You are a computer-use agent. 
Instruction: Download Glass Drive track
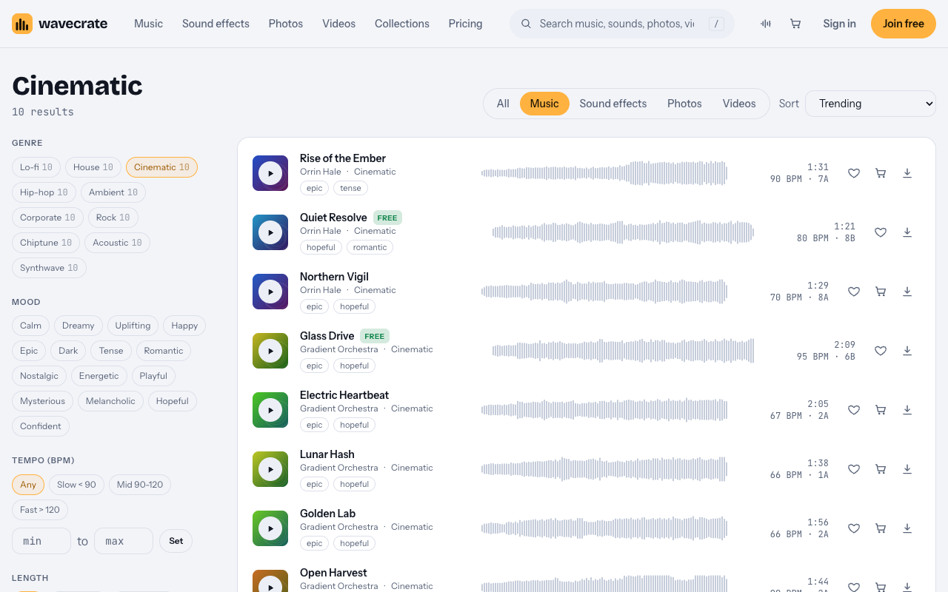coord(907,351)
